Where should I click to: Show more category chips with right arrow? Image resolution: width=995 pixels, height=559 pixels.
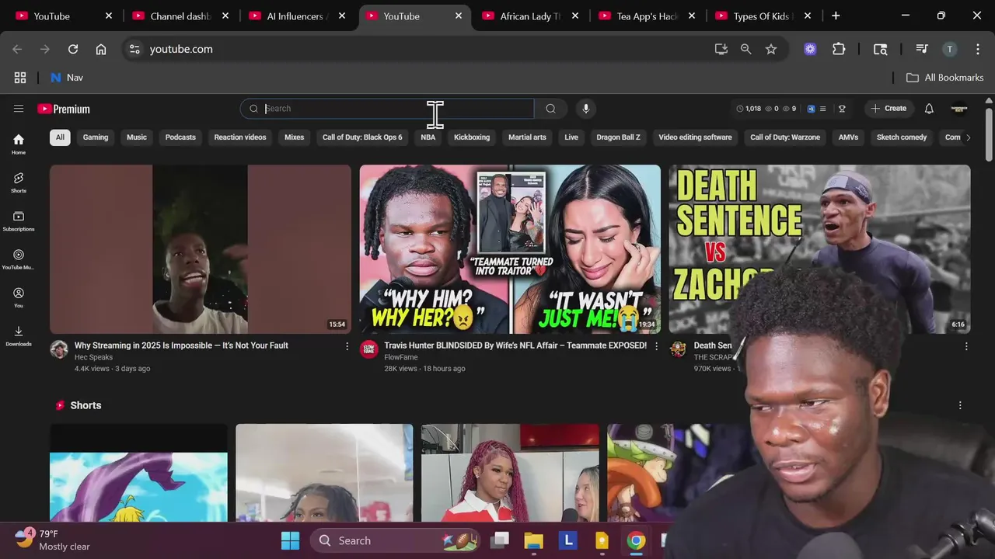968,137
